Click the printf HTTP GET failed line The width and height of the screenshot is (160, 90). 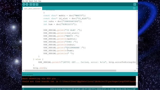pos(87,62)
